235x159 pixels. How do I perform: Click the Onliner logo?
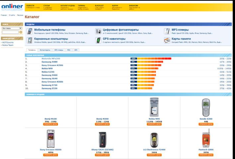(x=12, y=7)
